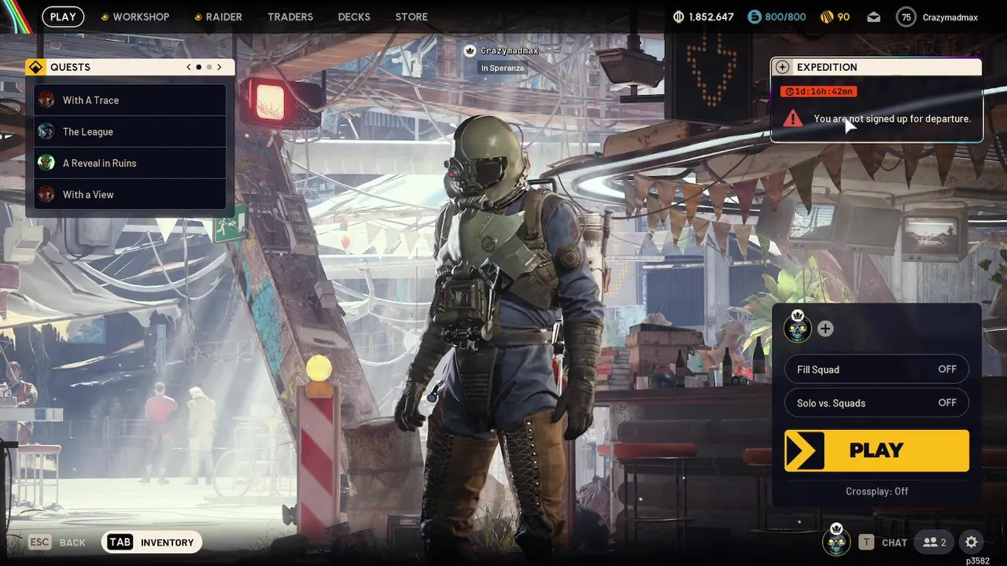
Task: Start matchmaking with the yellow PLAY button
Action: [876, 450]
